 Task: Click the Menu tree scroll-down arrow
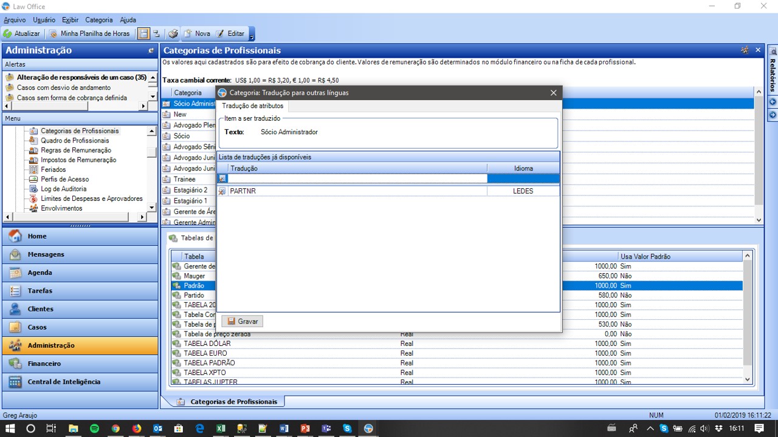pos(152,208)
